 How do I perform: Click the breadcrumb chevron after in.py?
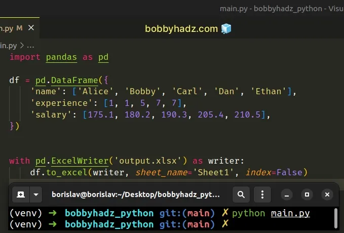pos(22,46)
